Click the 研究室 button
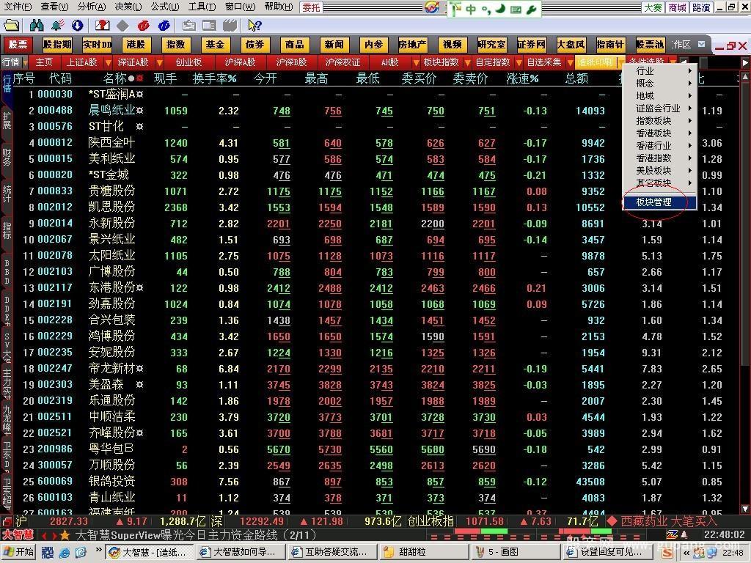The width and height of the screenshot is (751, 563). tap(491, 45)
